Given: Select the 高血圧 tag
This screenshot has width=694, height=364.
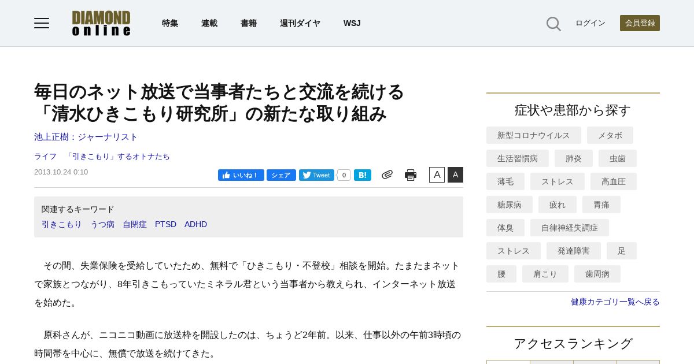Looking at the screenshot, I should (x=614, y=181).
